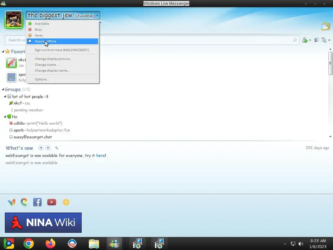This screenshot has height=250, width=333.
Task: Click the network tray icon
Action: tap(293, 244)
